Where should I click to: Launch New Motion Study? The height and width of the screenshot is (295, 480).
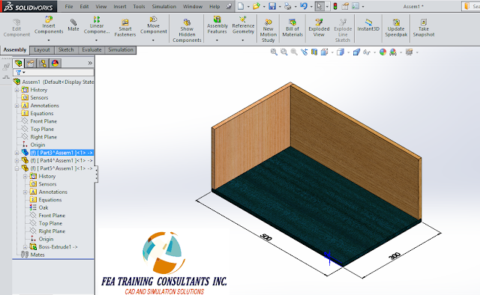[x=268, y=30]
